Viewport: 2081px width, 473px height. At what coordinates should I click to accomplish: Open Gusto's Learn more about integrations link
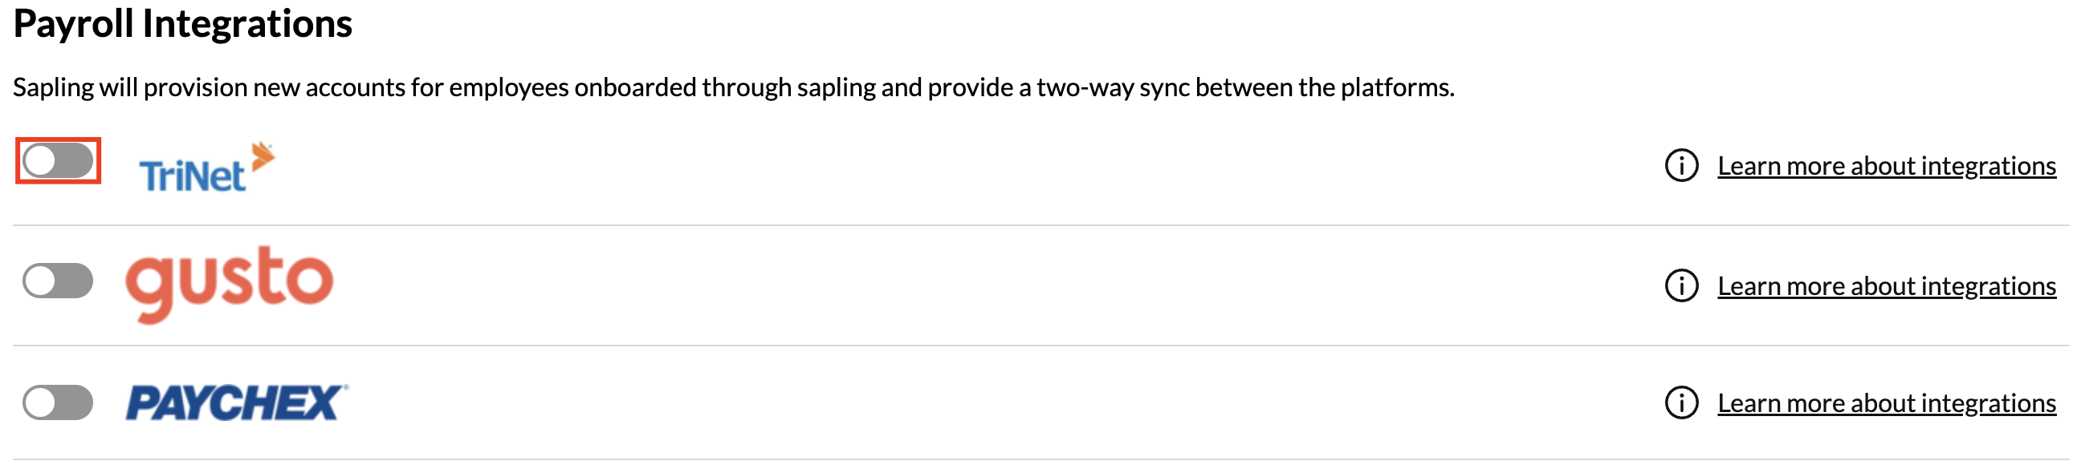[x=1885, y=285]
